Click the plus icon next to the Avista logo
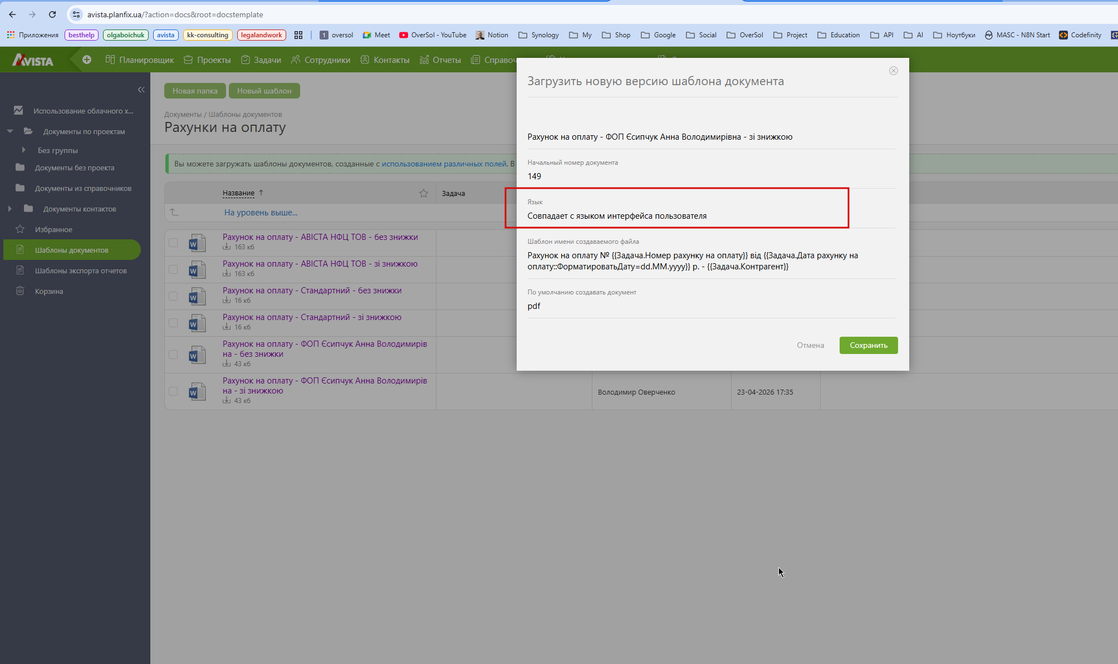This screenshot has width=1118, height=664. click(87, 60)
